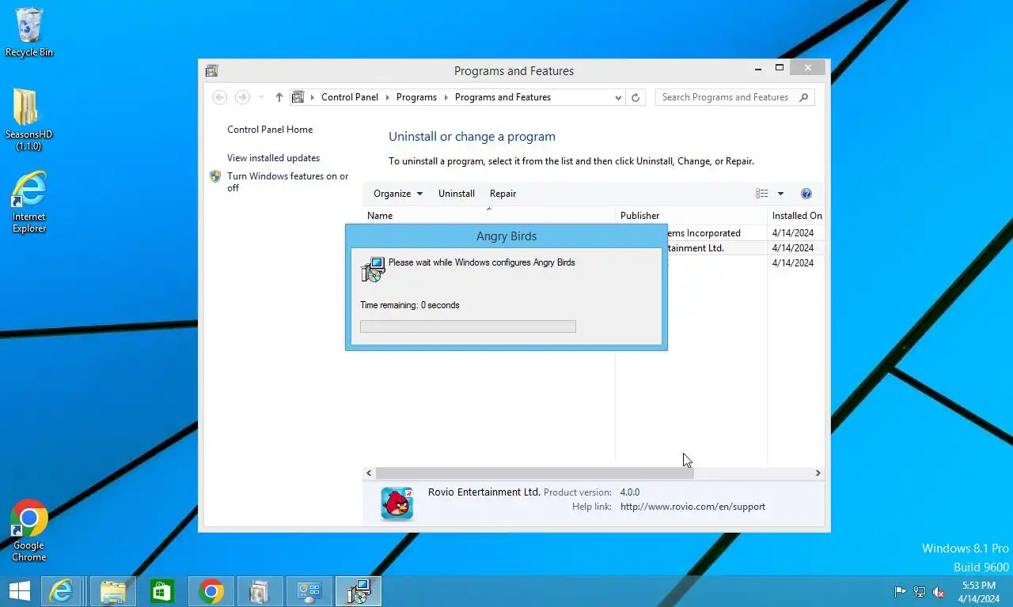Image resolution: width=1013 pixels, height=607 pixels.
Task: Open the Action Center flag tray icon
Action: [x=900, y=591]
